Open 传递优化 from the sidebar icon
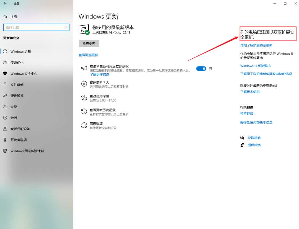Viewport: 299px width, 229px height. point(6,63)
